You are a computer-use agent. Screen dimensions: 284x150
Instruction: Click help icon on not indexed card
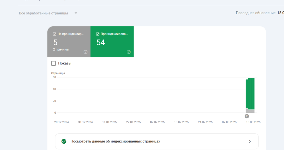click(x=85, y=52)
